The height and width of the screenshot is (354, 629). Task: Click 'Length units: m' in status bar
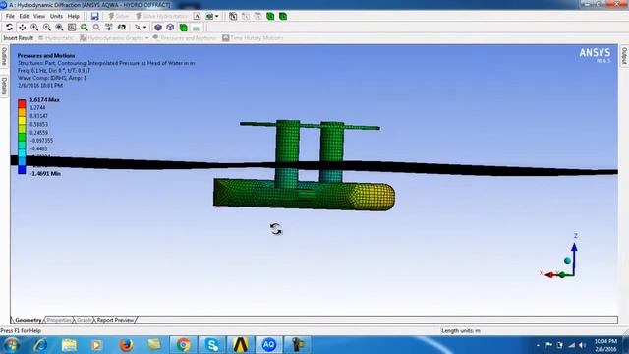[x=461, y=331]
